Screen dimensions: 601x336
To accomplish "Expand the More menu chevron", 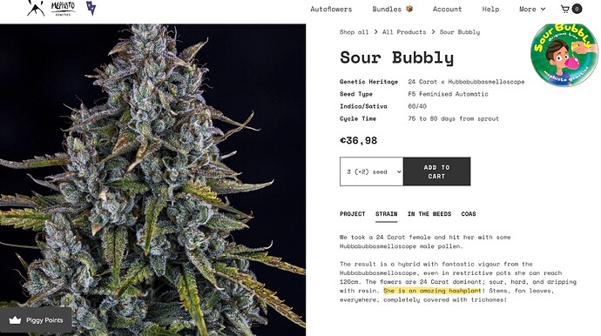I will coord(543,10).
